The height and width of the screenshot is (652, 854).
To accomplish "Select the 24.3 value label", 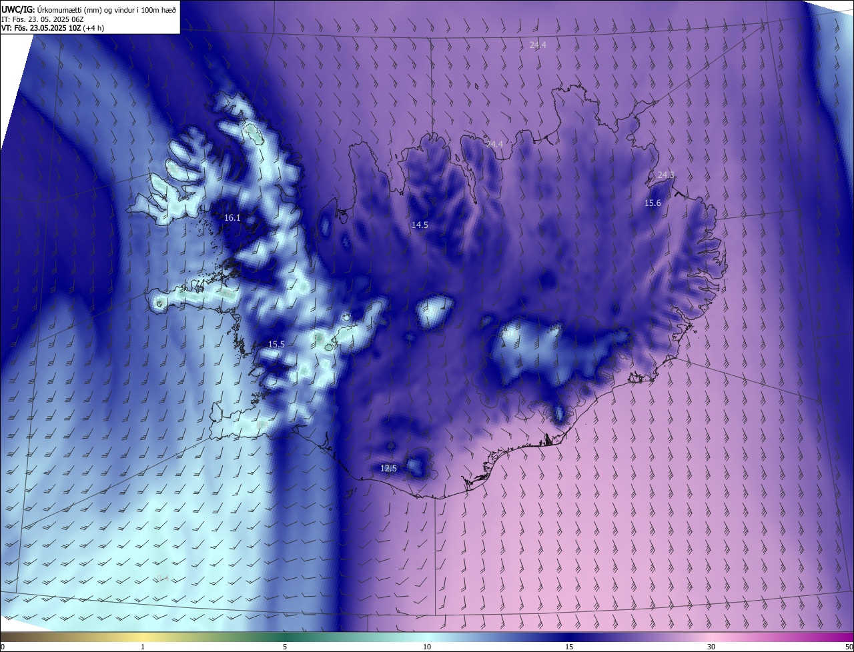I will [x=666, y=175].
